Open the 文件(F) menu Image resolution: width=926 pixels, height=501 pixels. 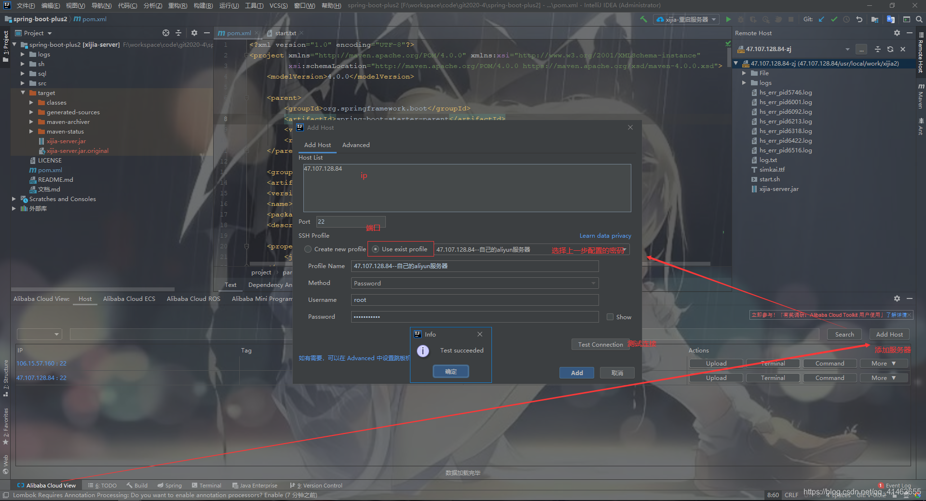(x=26, y=6)
